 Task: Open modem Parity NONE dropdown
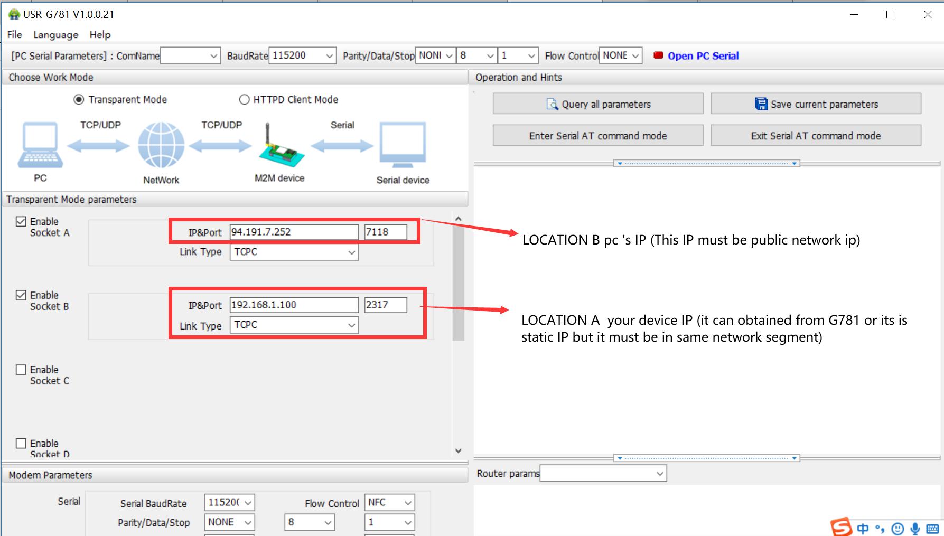click(x=229, y=522)
